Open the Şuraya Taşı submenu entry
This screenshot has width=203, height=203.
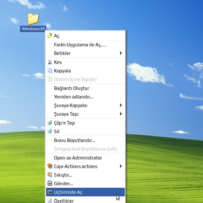(x=85, y=114)
